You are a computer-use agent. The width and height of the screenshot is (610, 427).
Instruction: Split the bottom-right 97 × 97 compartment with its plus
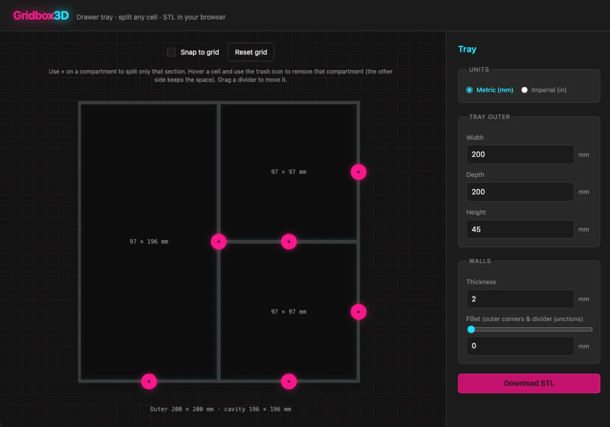pos(358,312)
